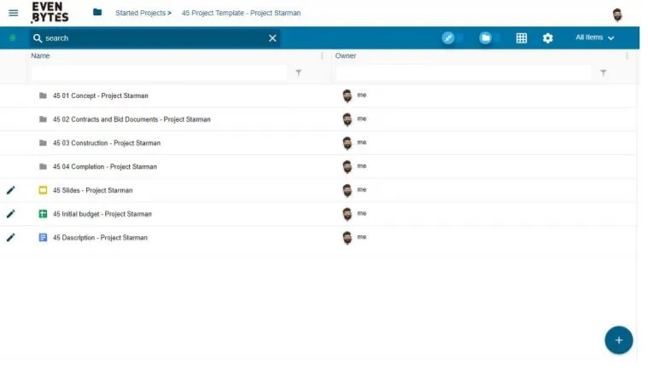Click folder icon of 45 01 Concept
Viewport: 648px width, 375px height.
tap(43, 95)
